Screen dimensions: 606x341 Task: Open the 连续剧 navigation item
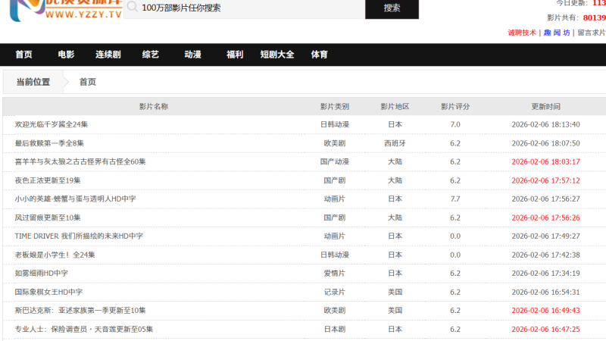(108, 55)
